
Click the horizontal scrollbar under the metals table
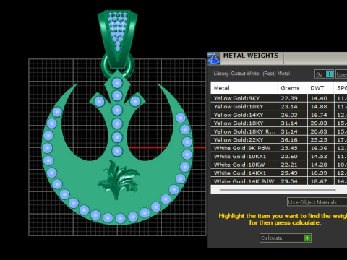coord(278,190)
